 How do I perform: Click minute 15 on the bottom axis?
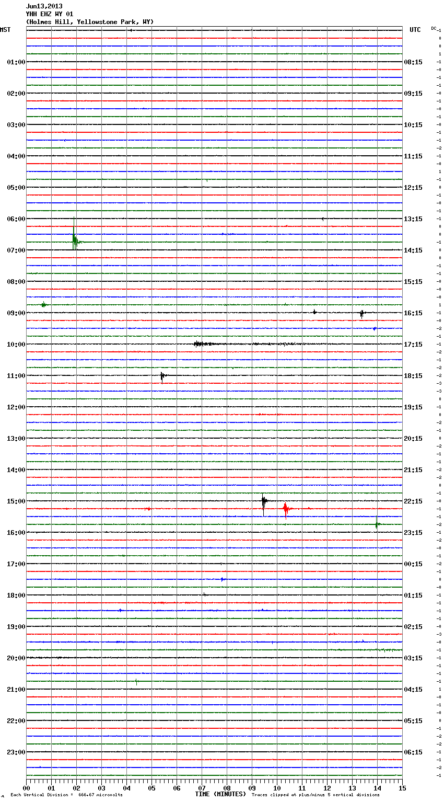point(402,788)
